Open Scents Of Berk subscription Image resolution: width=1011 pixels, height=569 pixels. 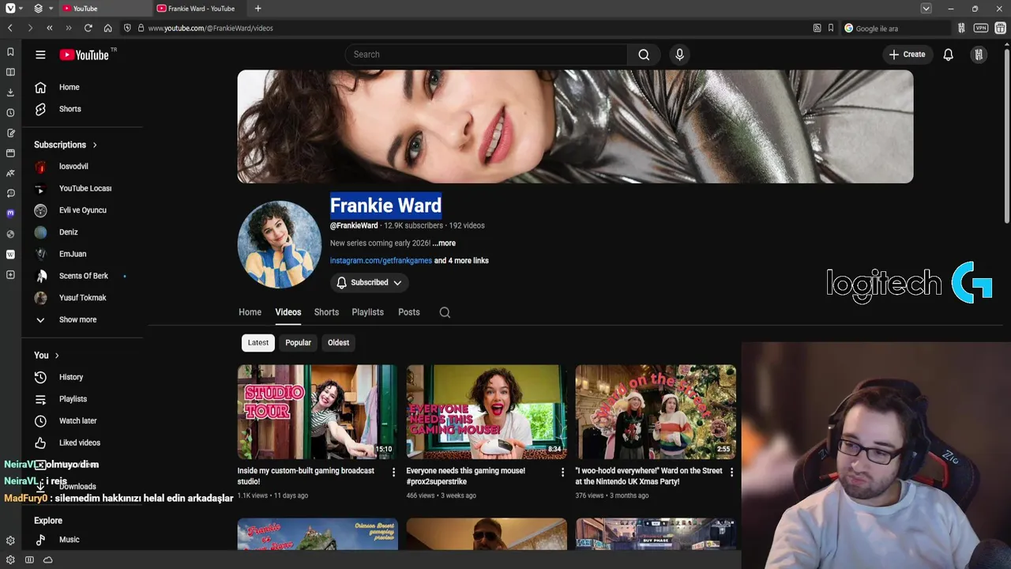[x=83, y=276]
